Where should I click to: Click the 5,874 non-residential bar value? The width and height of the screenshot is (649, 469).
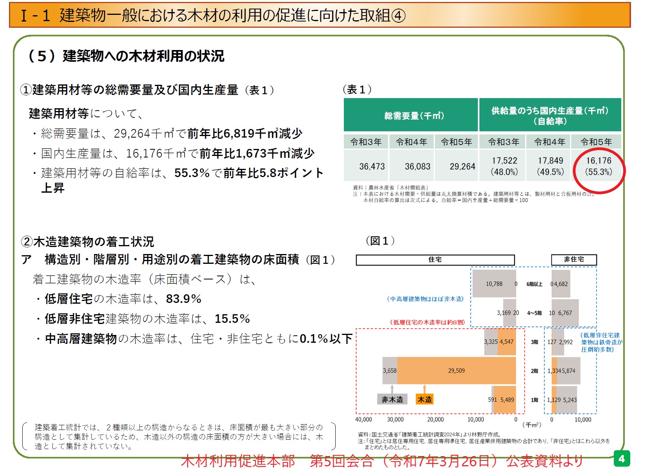569,371
